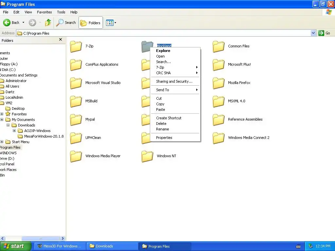The width and height of the screenshot is (335, 251).
Task: Click the Windows start button
Action: point(16,246)
